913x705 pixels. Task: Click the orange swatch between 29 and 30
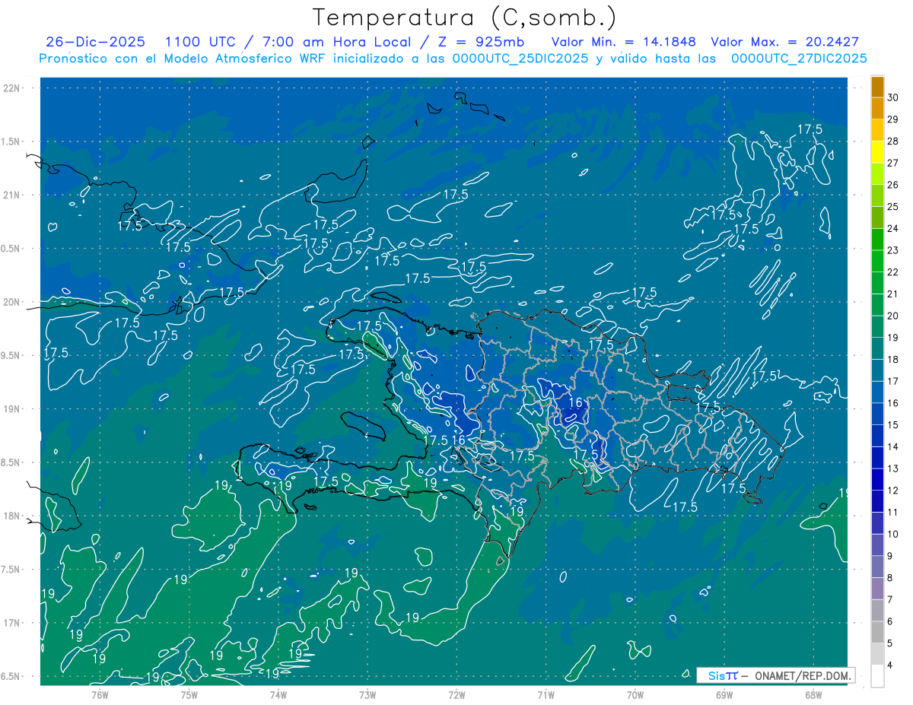[877, 109]
